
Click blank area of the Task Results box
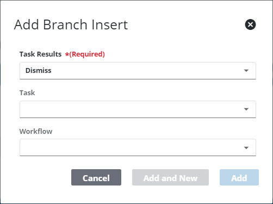pos(145,71)
